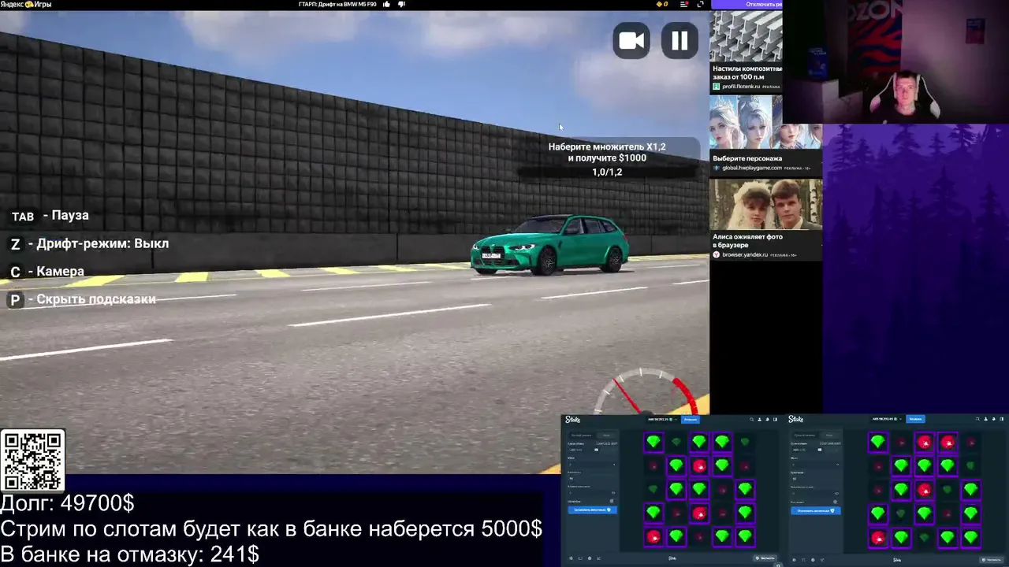The image size is (1009, 567).
Task: Open Кошелек button in left Stake window
Action: 690,419
